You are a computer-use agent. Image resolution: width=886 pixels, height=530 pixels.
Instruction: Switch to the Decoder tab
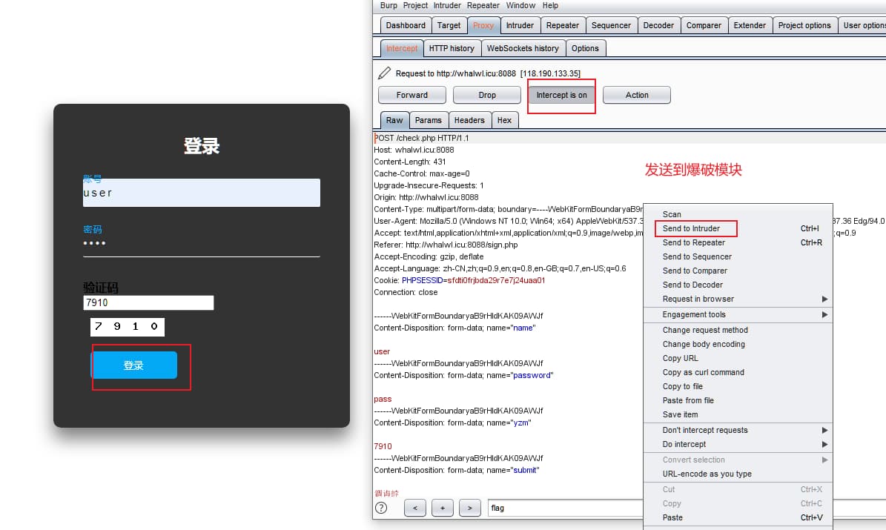tap(659, 25)
